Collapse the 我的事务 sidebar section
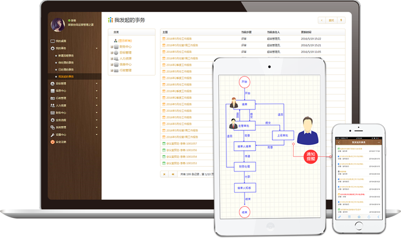 (x=96, y=48)
